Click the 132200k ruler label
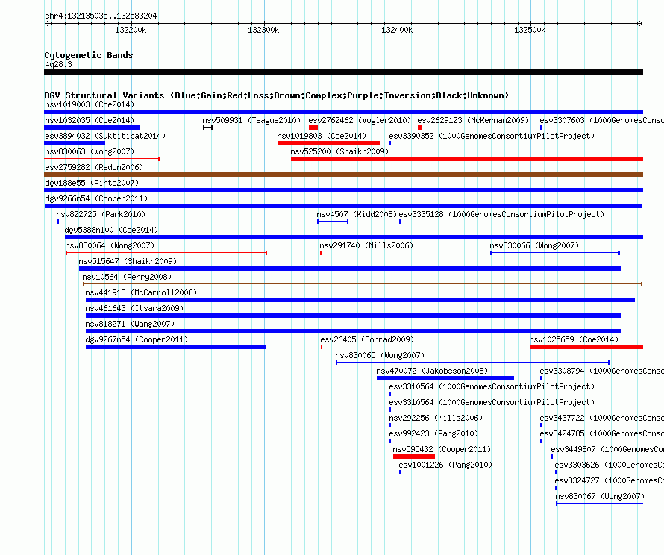This screenshot has height=555, width=664. (x=131, y=30)
